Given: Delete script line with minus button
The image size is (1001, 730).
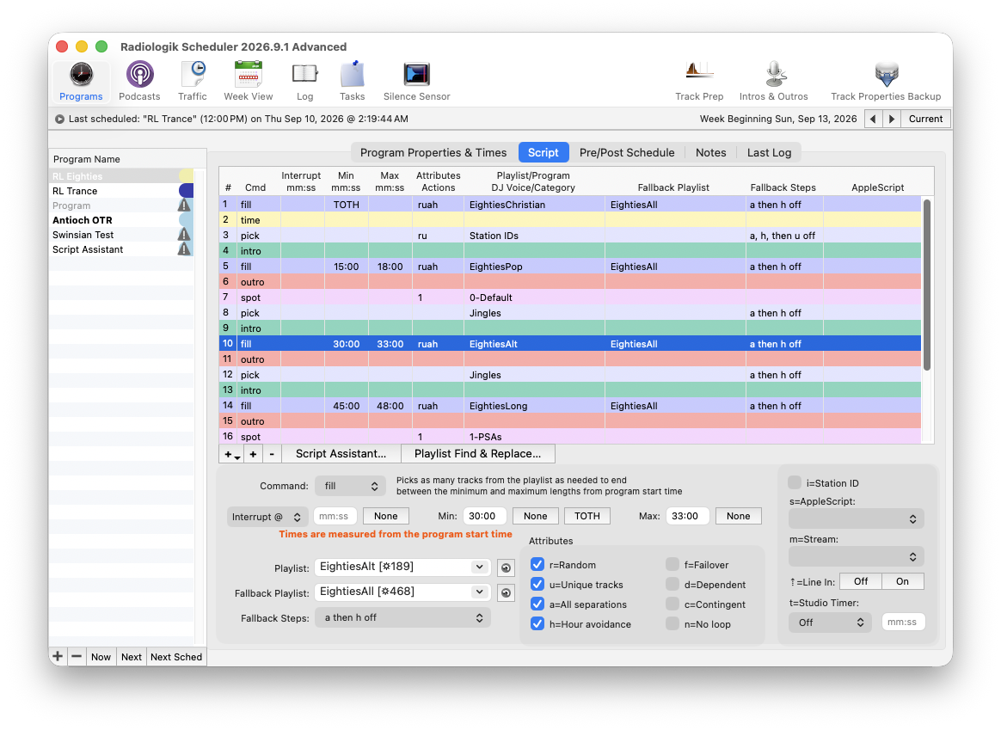Looking at the screenshot, I should [x=271, y=454].
